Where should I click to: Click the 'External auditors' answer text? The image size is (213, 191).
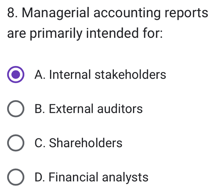tap(88, 109)
